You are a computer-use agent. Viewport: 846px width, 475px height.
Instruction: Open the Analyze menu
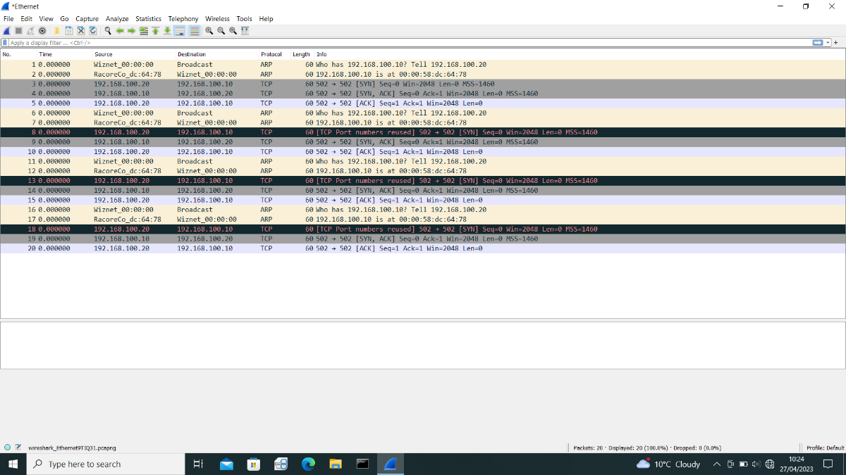(x=117, y=19)
